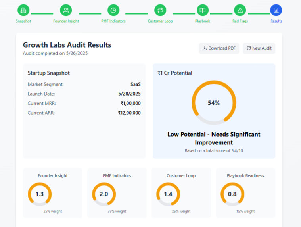Open the Red Flags step label
This screenshot has width=301, height=227.
click(240, 21)
